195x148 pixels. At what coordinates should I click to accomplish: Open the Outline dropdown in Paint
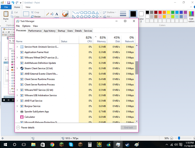[110, 12]
